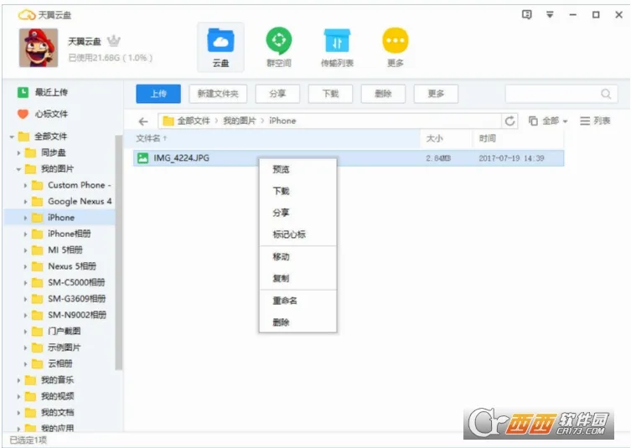Image resolution: width=631 pixels, height=448 pixels.
Task: Click the 分享 toolbar button
Action: click(277, 94)
